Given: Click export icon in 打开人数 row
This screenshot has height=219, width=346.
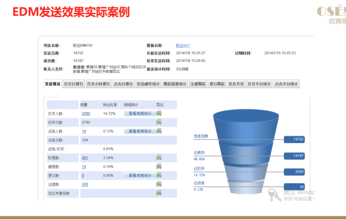Looking at the screenshot, I should [159, 114].
